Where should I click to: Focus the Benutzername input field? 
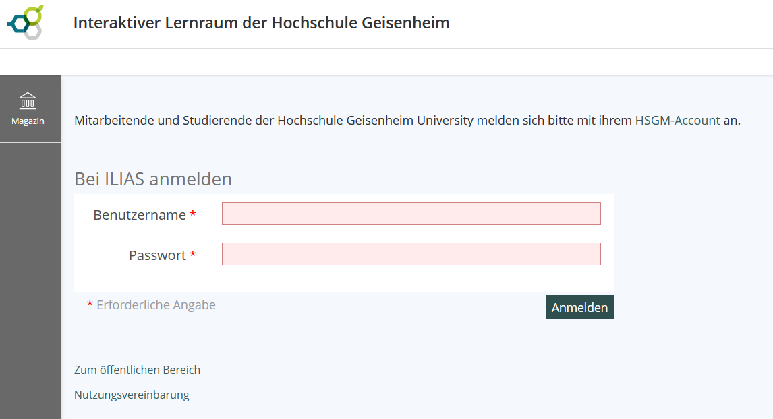tap(411, 214)
